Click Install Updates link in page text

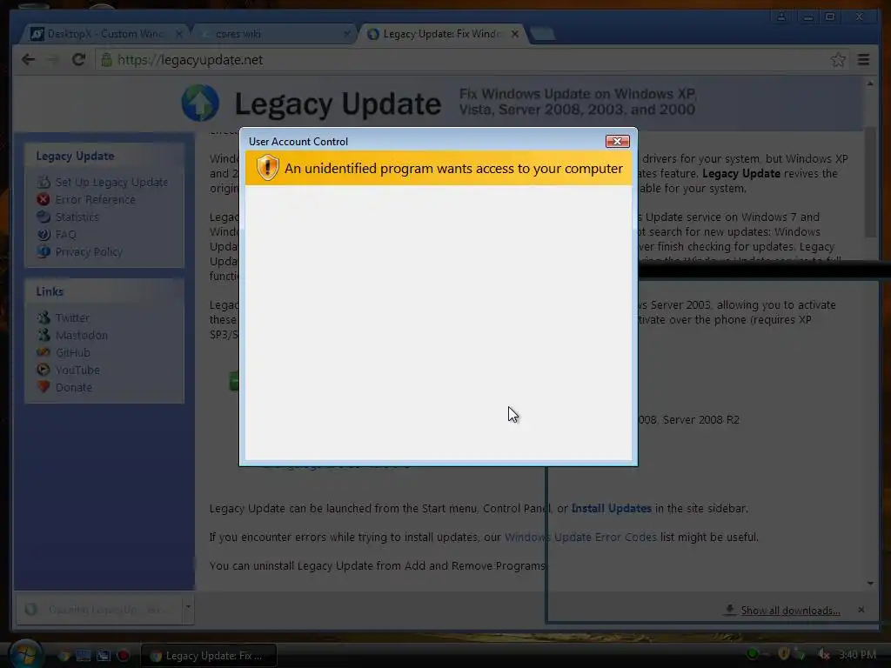tap(612, 508)
